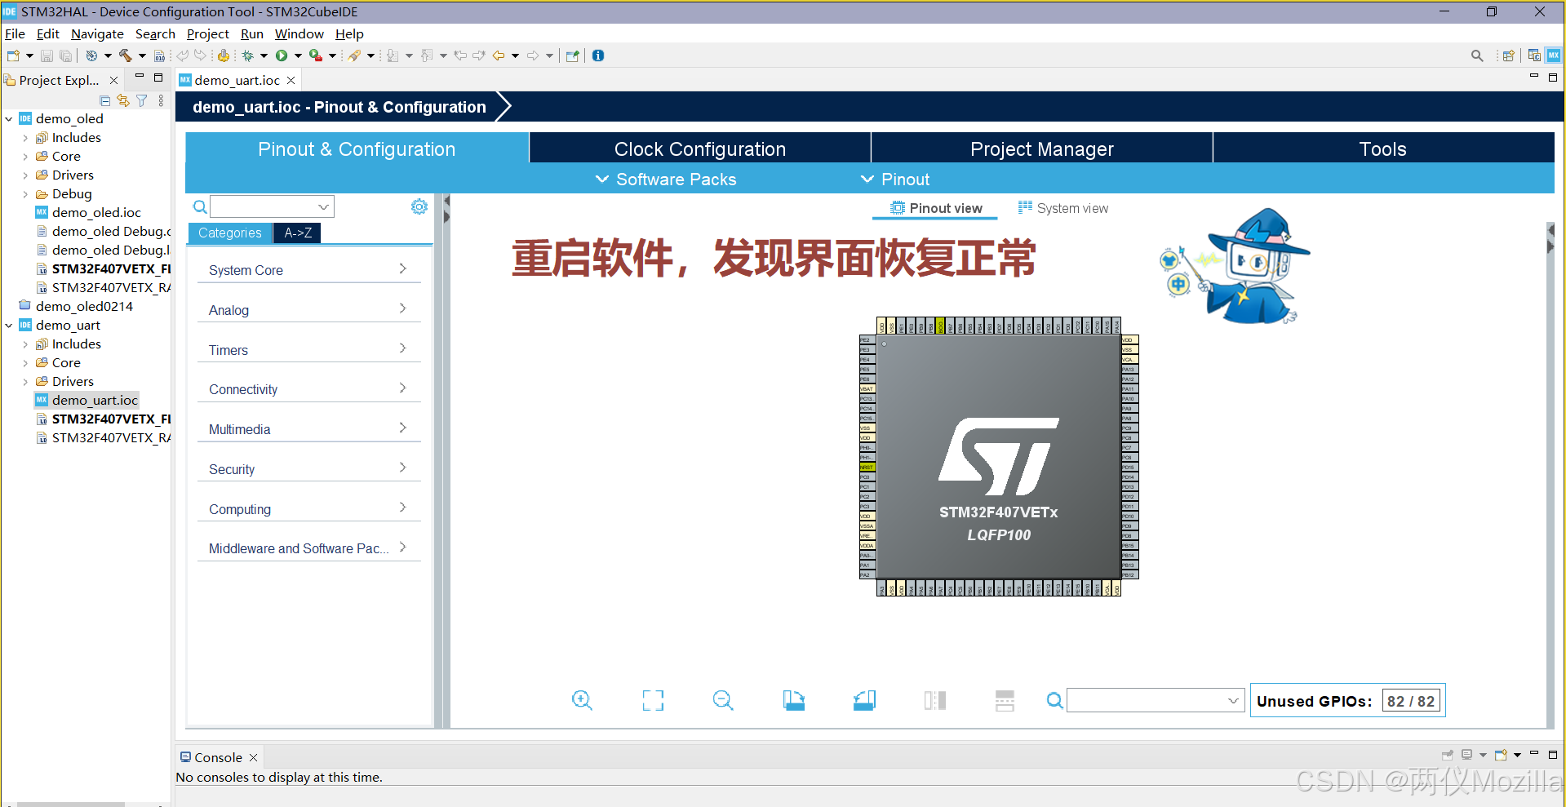This screenshot has width=1566, height=807.
Task: Open the Software Packs dropdown
Action: point(666,180)
